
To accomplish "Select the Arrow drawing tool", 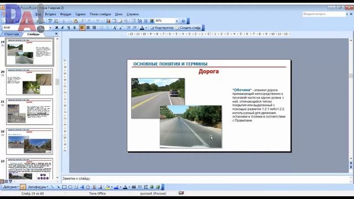I will pyautogui.click(x=59, y=187).
